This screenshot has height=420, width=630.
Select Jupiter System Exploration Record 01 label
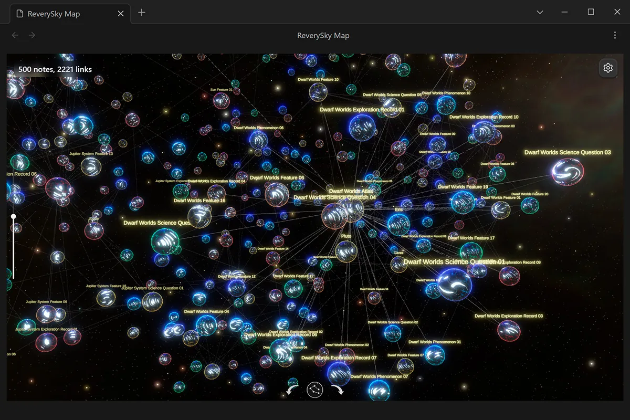tap(46, 329)
